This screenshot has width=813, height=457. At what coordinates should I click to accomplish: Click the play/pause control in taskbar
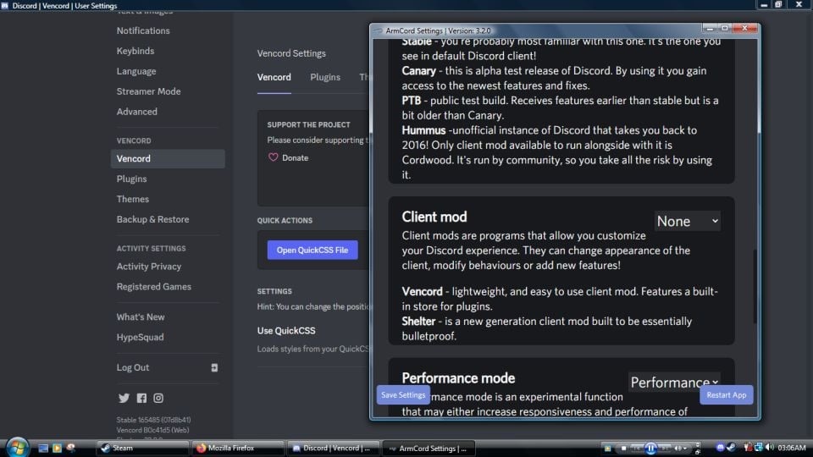coord(650,448)
